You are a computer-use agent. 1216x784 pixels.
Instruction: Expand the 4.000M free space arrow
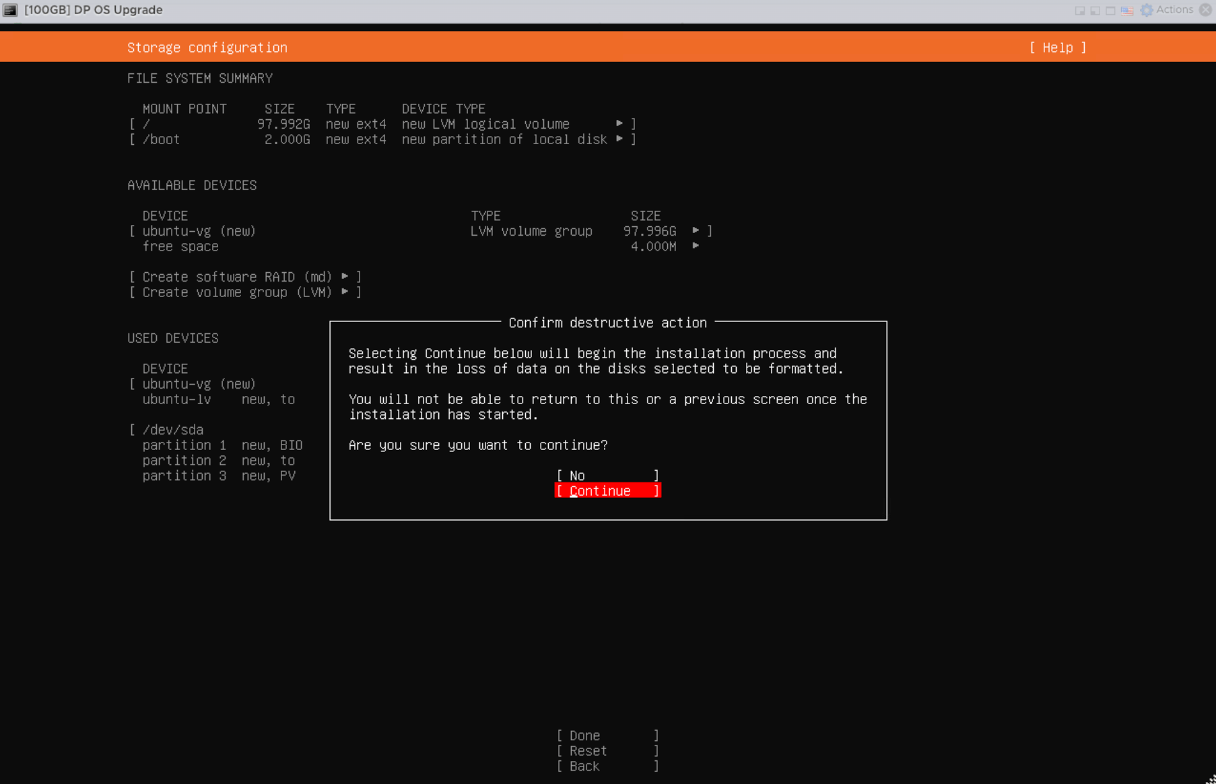point(696,247)
